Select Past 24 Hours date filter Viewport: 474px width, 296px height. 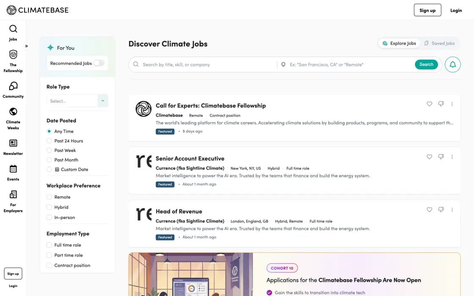[x=49, y=141]
